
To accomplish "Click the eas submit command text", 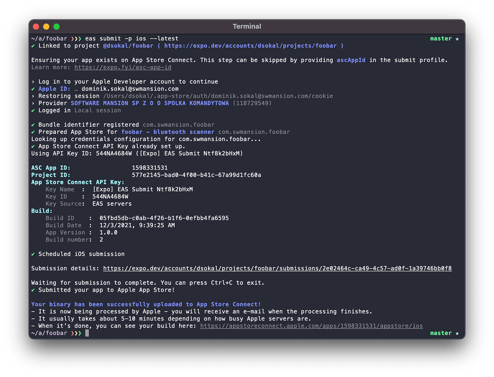I will 132,39.
